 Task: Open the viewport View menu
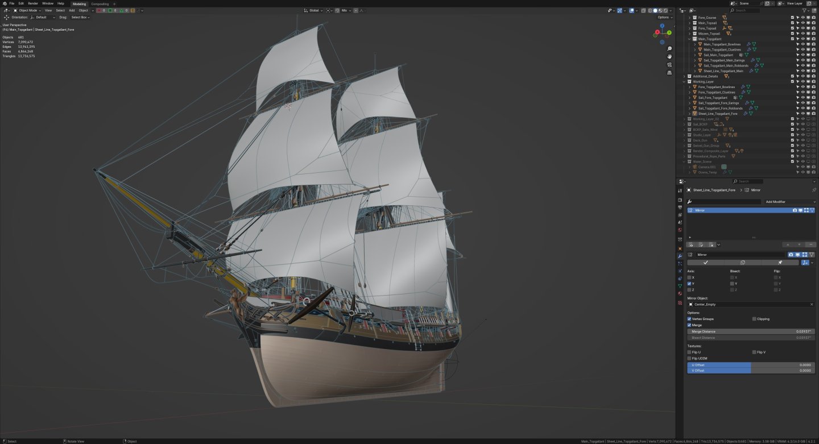pos(48,10)
